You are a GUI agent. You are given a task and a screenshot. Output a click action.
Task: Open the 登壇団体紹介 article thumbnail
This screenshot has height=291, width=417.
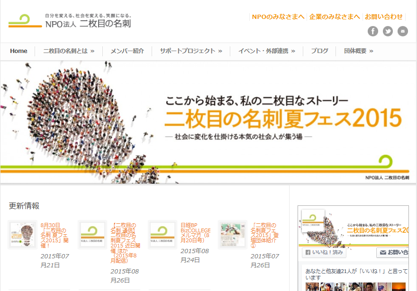233,235
